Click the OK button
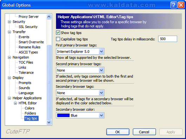This screenshot has width=186, height=139. pos(118,132)
